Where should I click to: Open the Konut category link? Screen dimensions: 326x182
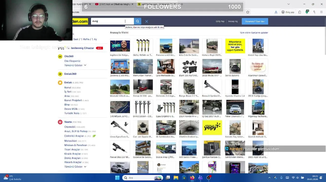pos(68,87)
